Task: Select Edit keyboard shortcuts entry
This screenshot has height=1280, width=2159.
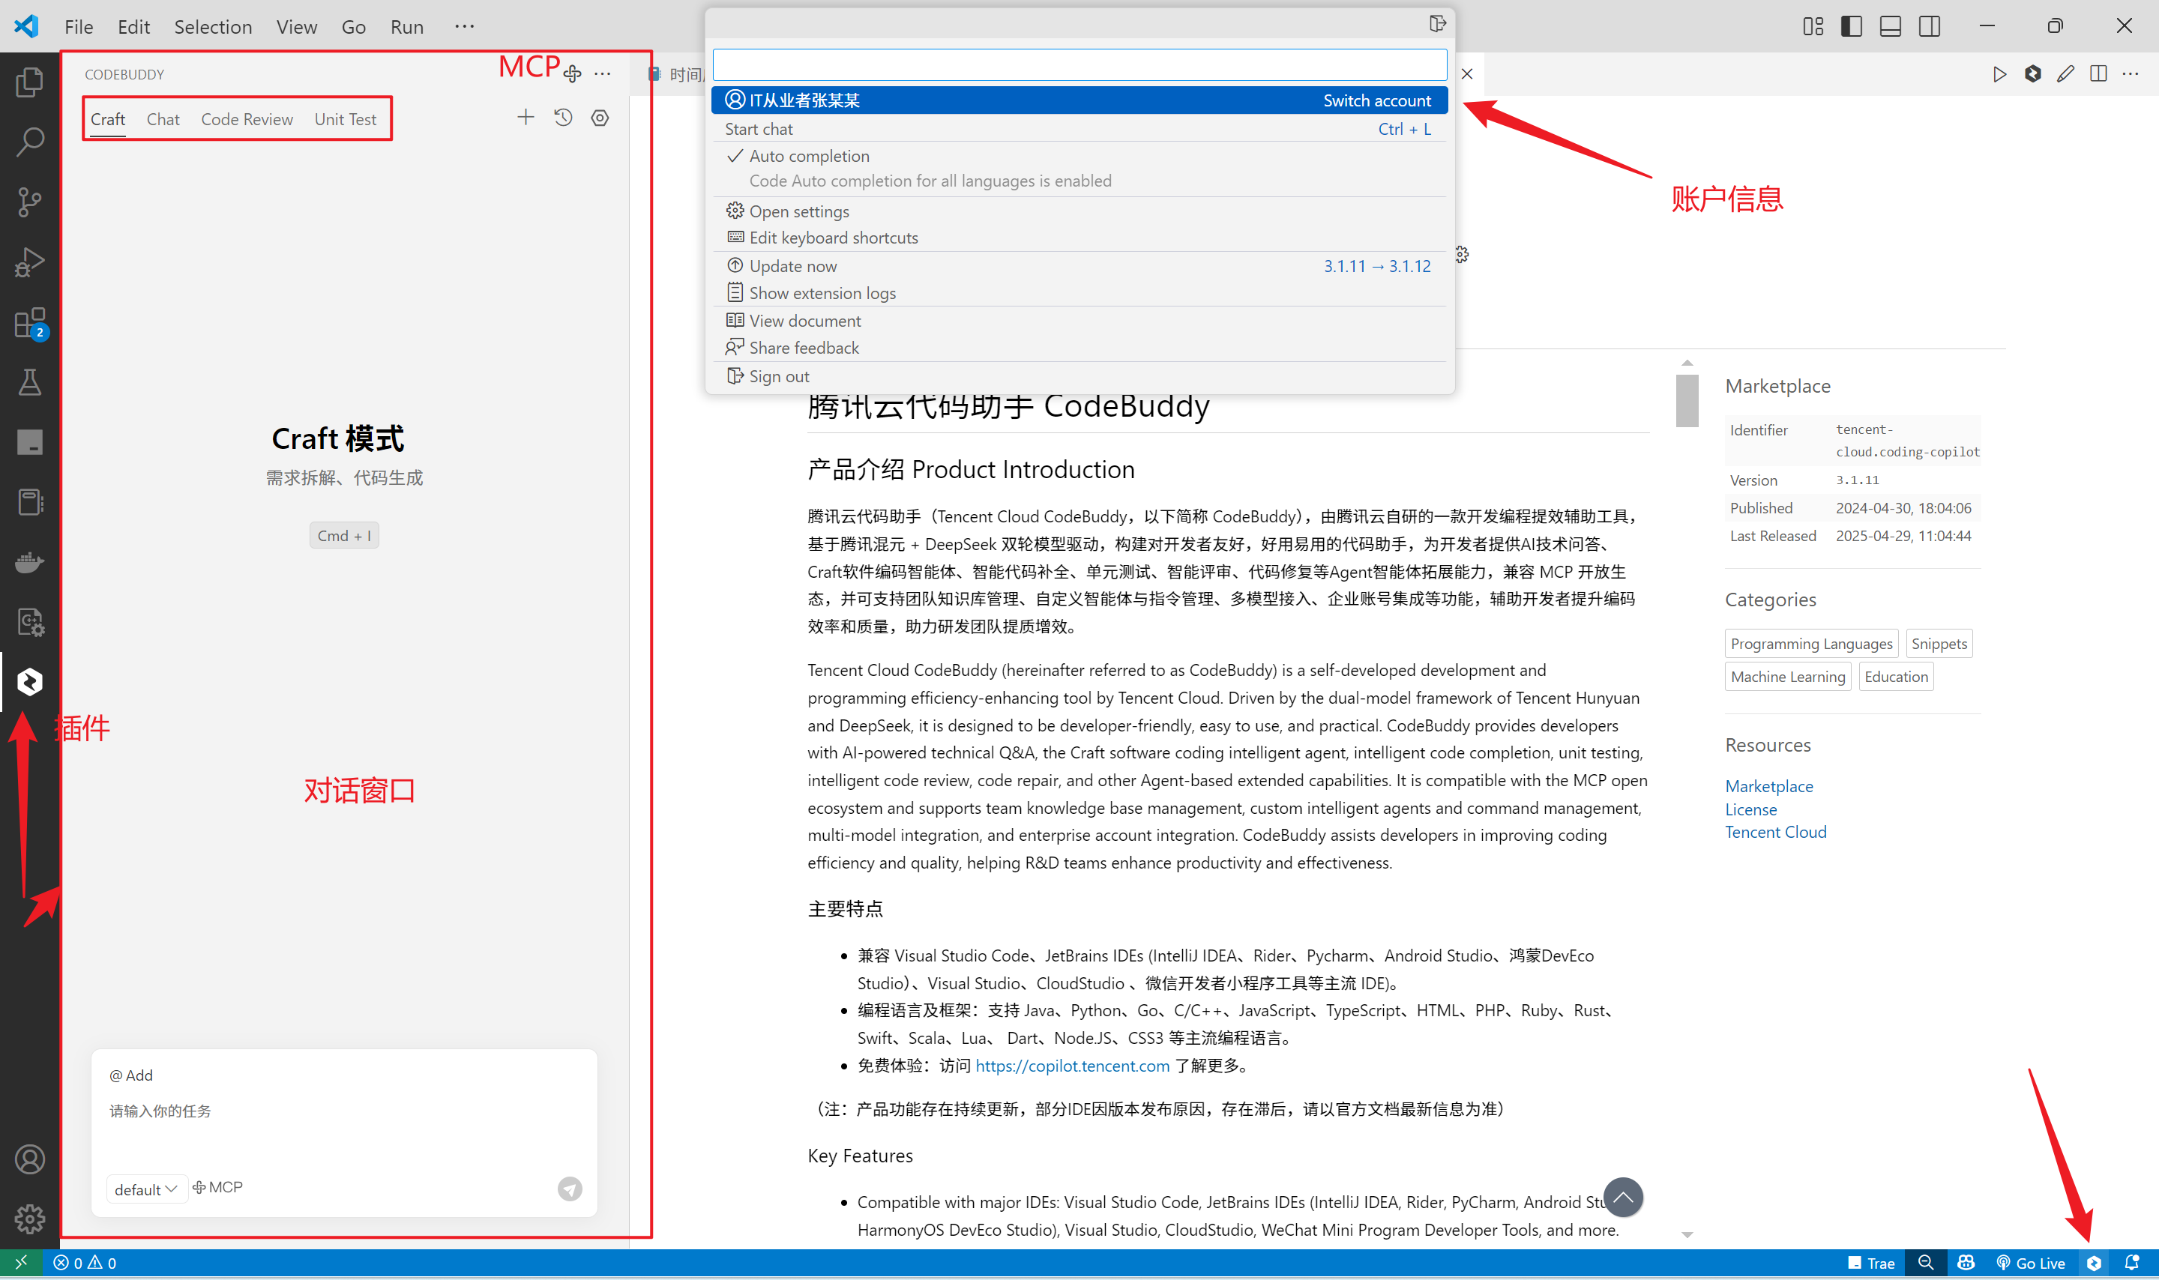Action: tap(1079, 238)
